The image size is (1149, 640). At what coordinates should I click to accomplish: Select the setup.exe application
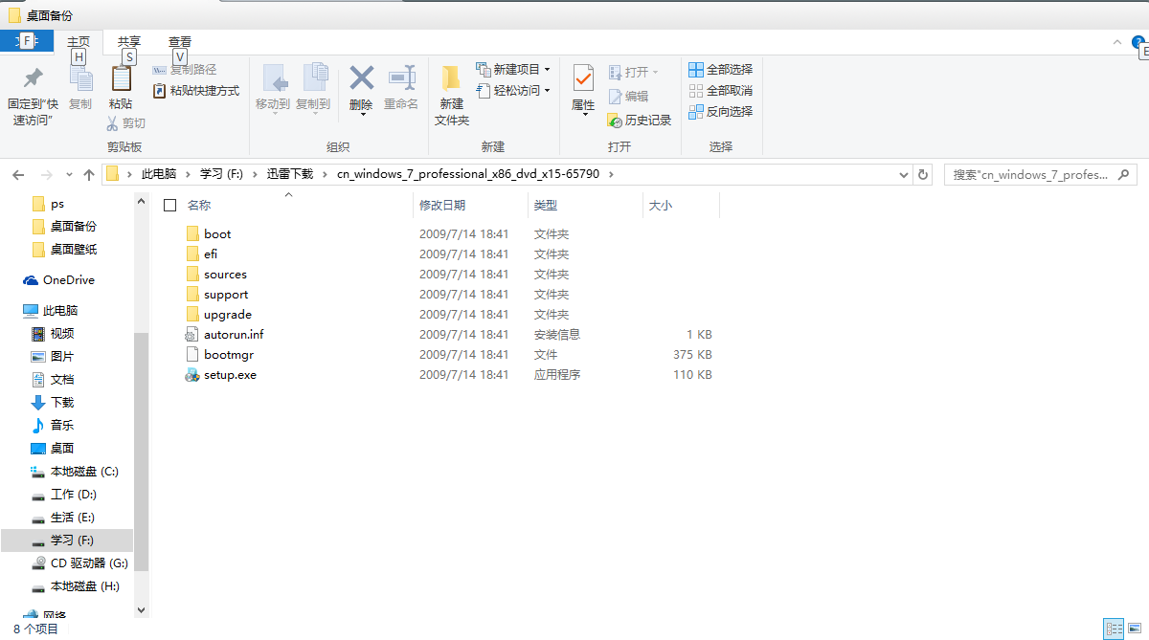click(x=230, y=375)
